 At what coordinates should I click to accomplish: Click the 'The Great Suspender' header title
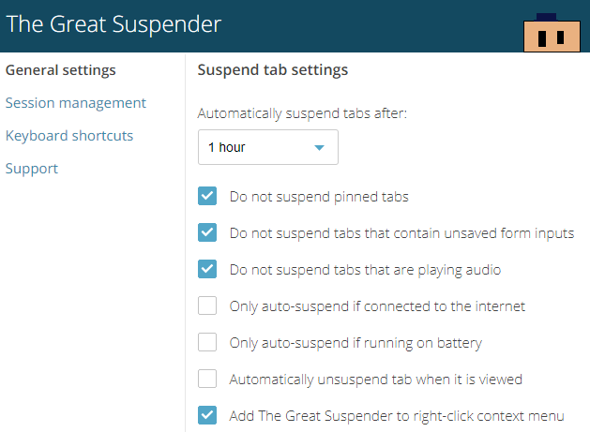point(113,24)
